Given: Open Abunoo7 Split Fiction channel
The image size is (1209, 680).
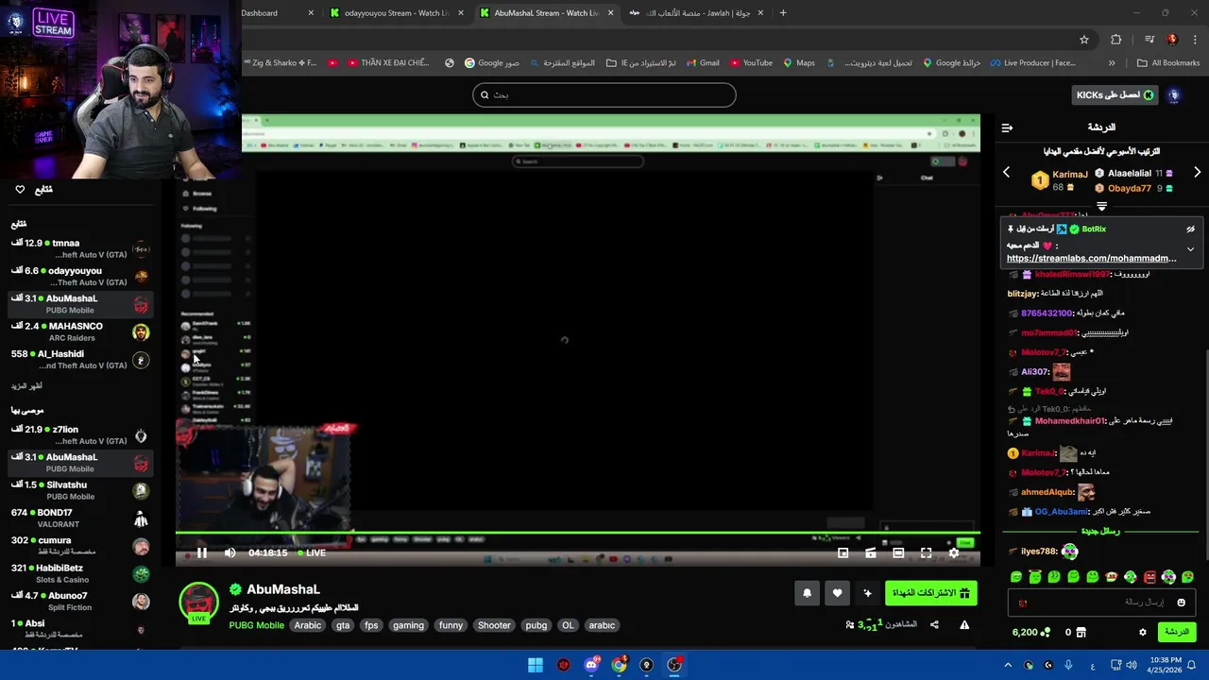Looking at the screenshot, I should tap(80, 602).
